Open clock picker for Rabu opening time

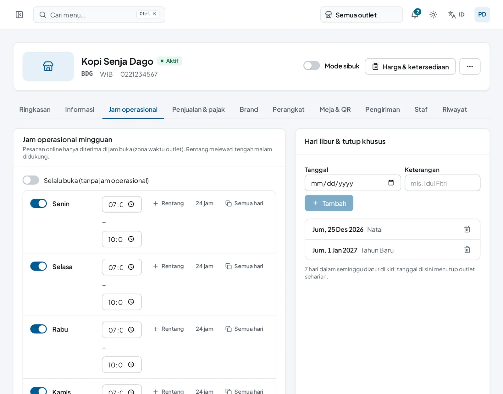[131, 330]
